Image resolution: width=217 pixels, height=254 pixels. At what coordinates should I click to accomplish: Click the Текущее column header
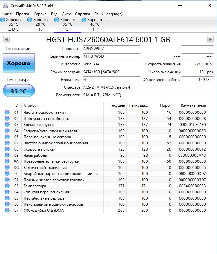click(x=115, y=105)
